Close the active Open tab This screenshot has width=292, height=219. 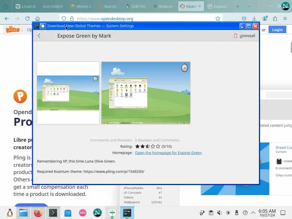200,6
